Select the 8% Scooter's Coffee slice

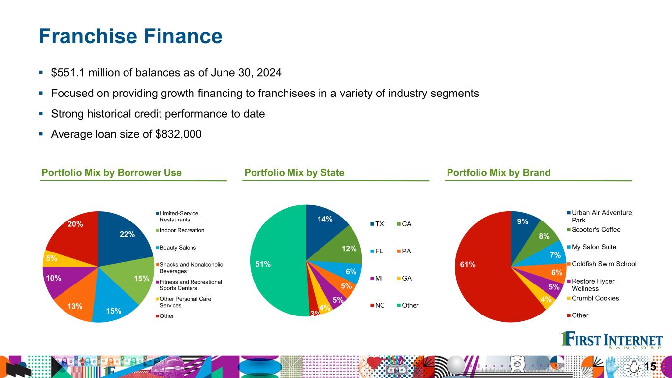[542, 239]
